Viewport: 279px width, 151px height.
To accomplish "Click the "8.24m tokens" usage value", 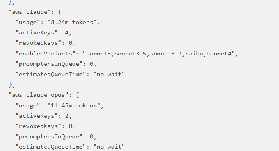I will 72,22.
